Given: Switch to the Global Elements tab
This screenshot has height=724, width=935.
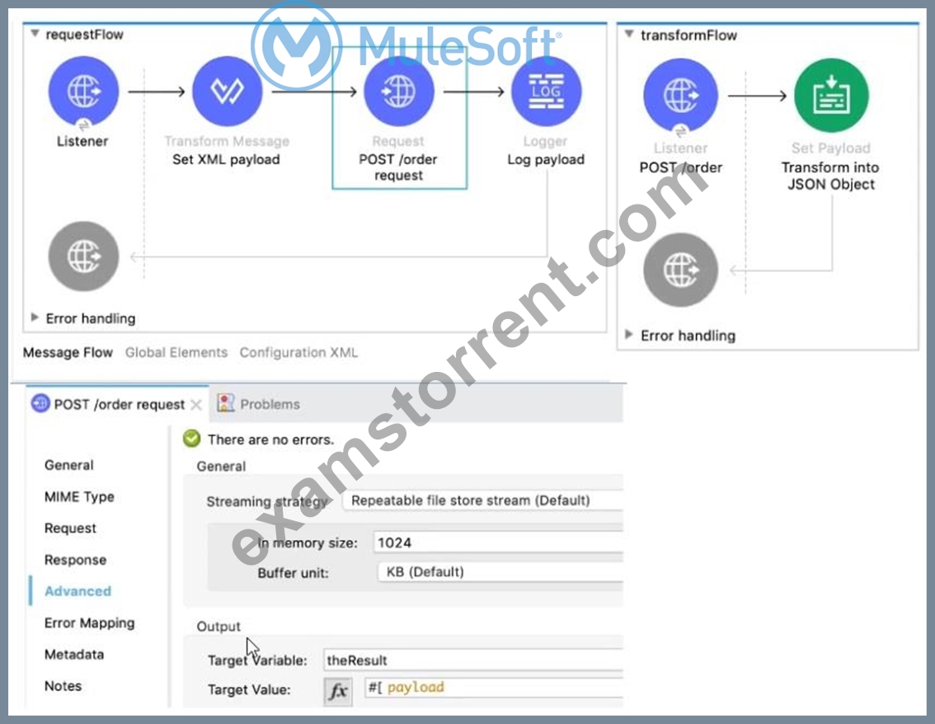Looking at the screenshot, I should click(176, 352).
